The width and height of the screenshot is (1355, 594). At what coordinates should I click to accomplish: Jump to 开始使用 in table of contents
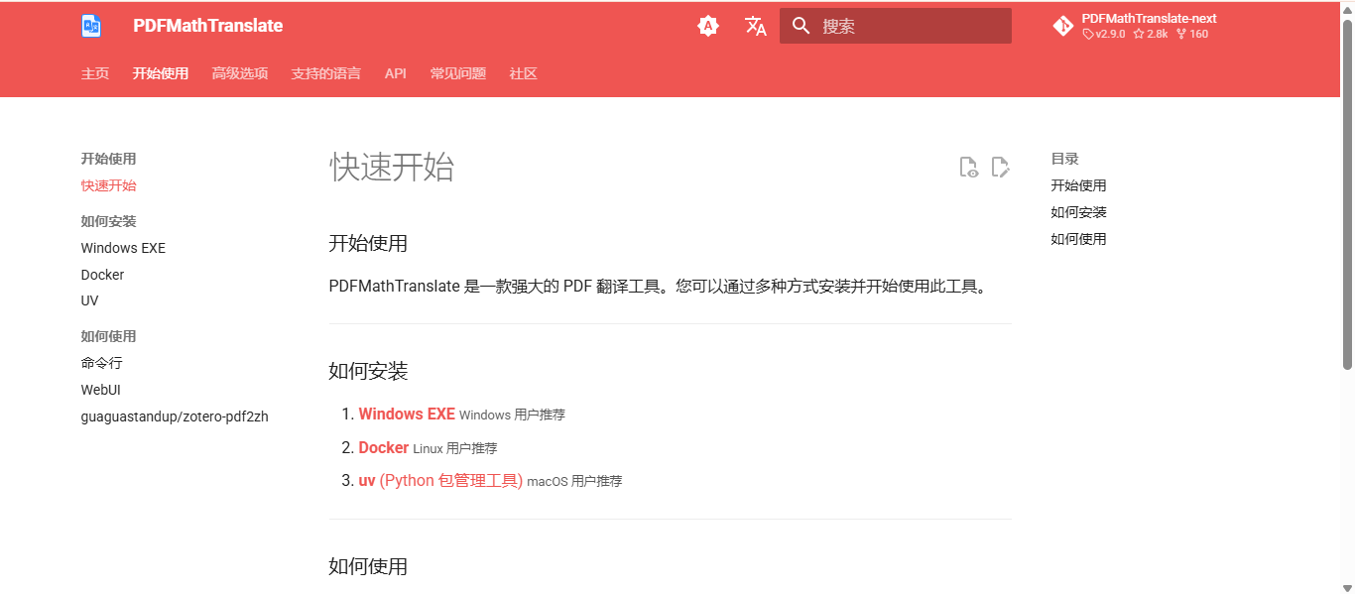click(1078, 185)
